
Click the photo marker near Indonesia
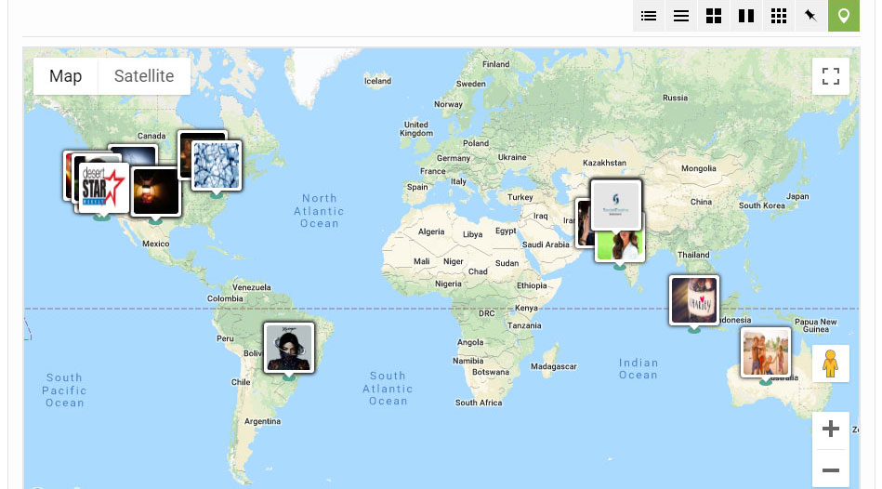(x=693, y=299)
